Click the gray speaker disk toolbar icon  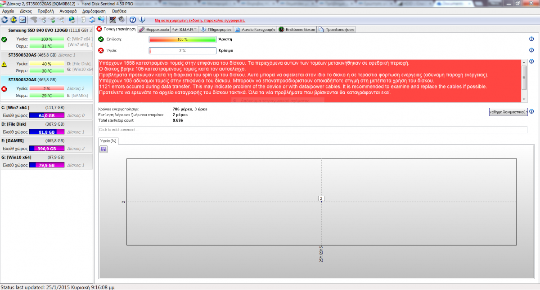[x=121, y=20]
